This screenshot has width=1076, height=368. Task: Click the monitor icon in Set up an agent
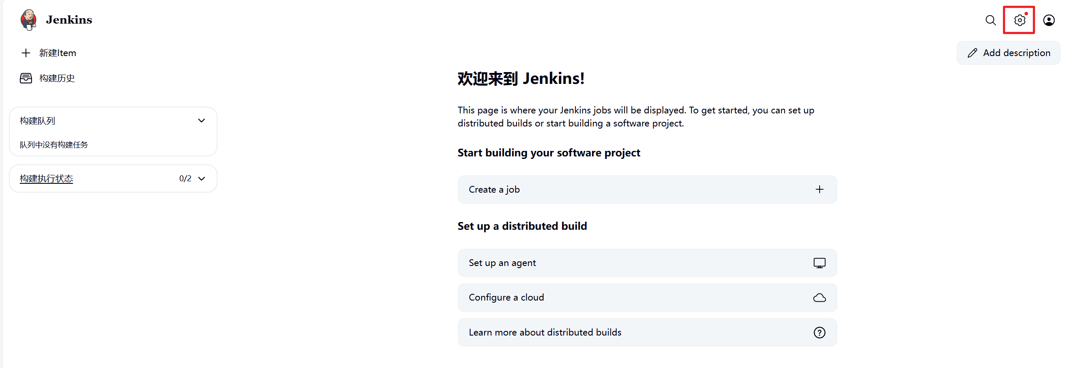click(x=819, y=263)
